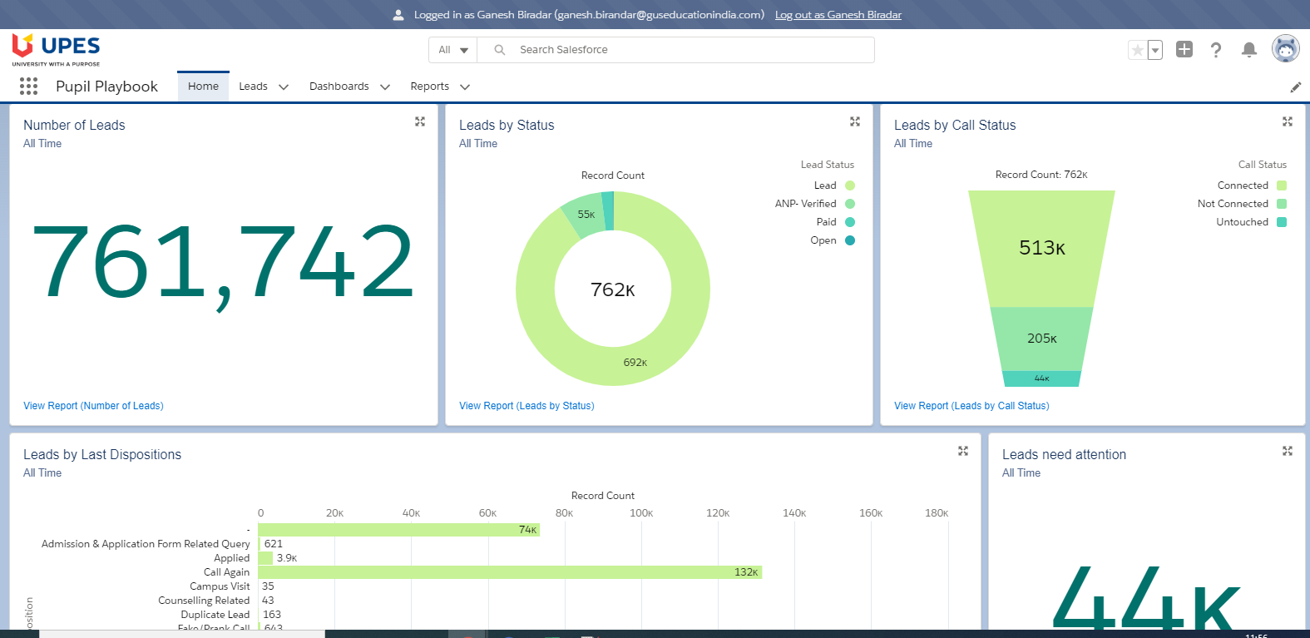This screenshot has height=638, width=1310.
Task: Click the 74K dash disposition bar
Action: pos(399,530)
